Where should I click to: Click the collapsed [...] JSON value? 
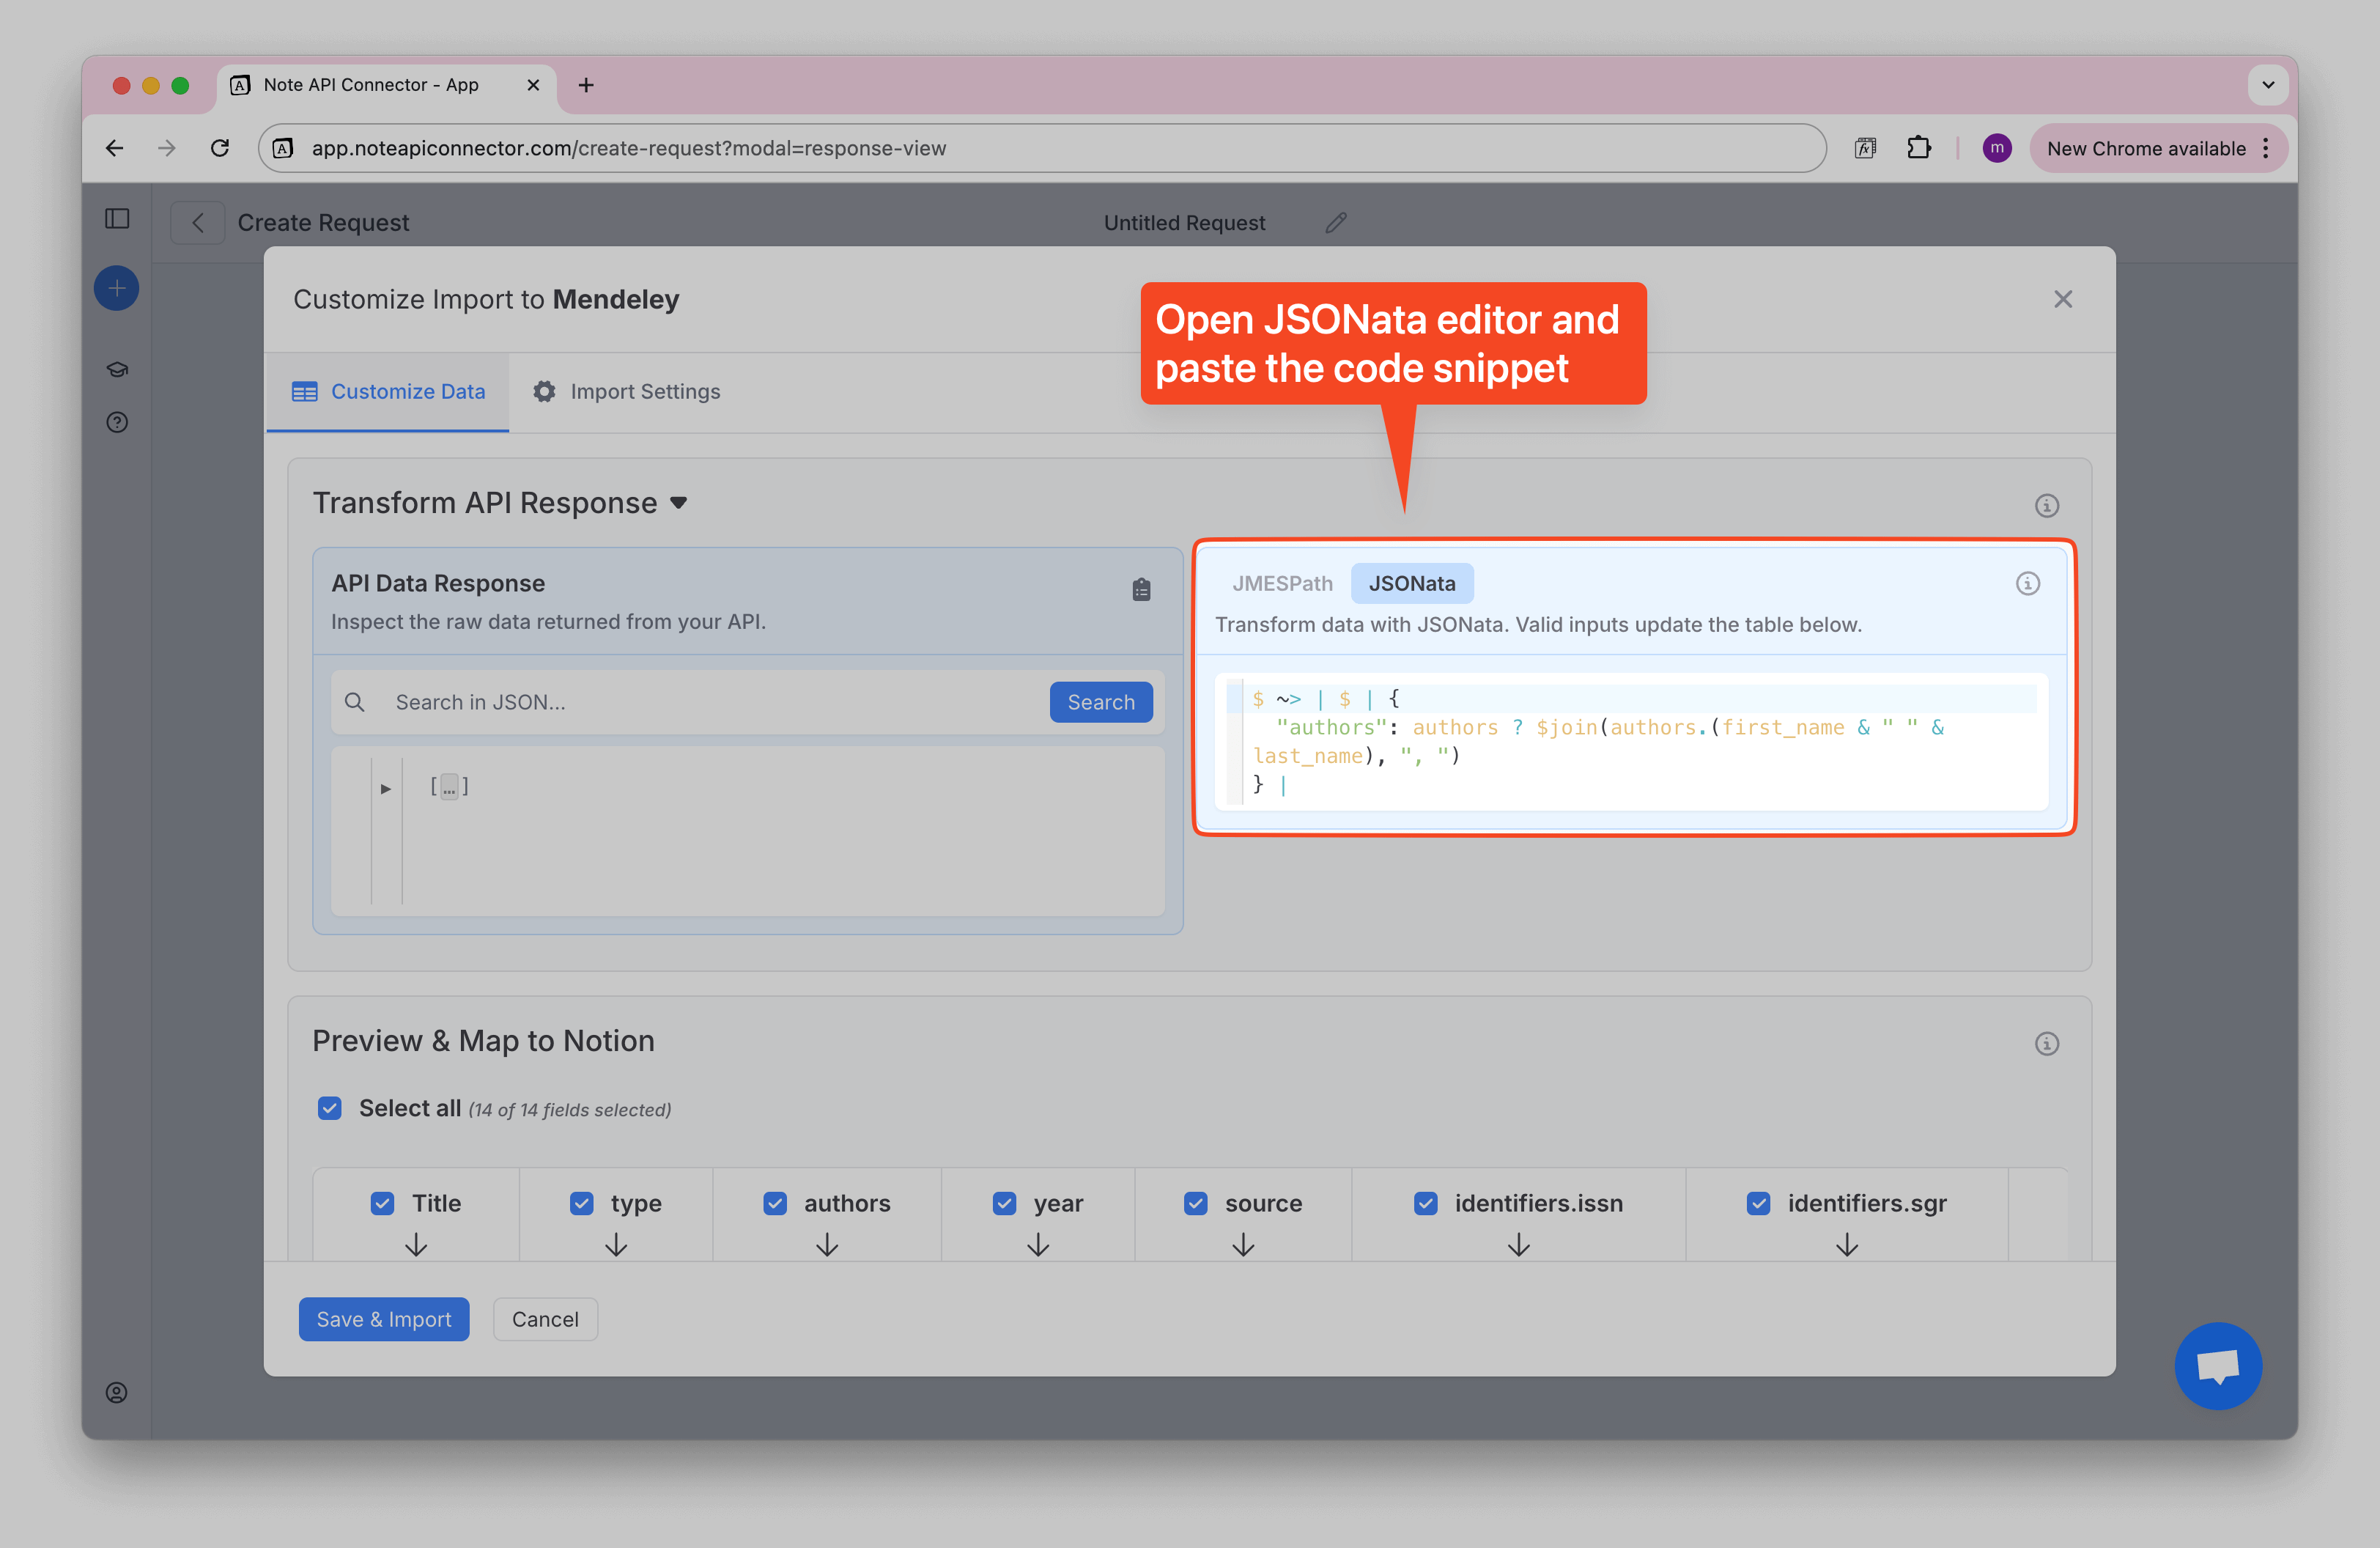coord(449,787)
